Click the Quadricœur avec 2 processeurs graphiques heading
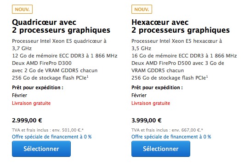 click(x=61, y=26)
